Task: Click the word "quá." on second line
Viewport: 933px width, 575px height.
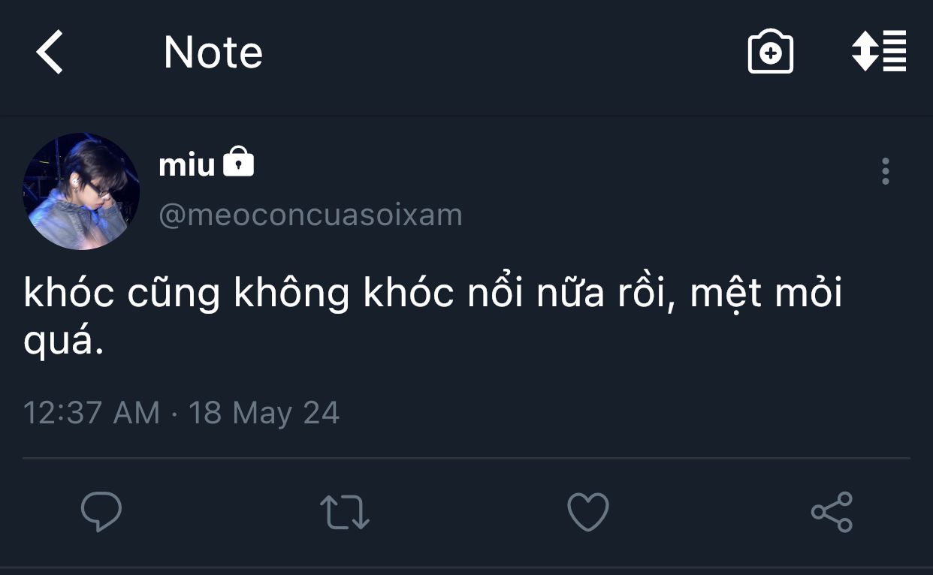Action: 62,342
